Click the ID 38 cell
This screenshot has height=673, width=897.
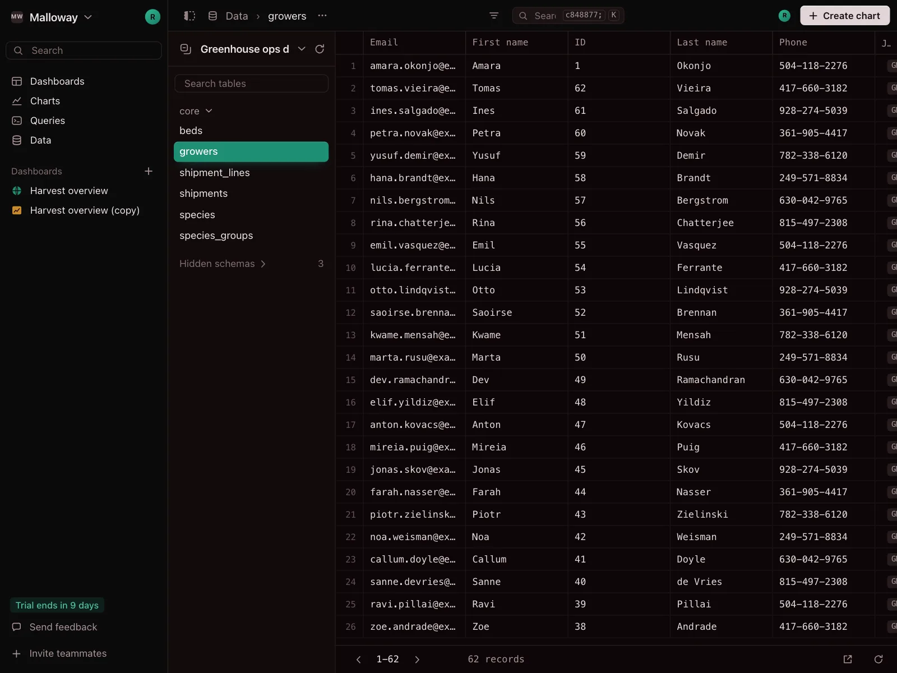pyautogui.click(x=619, y=626)
